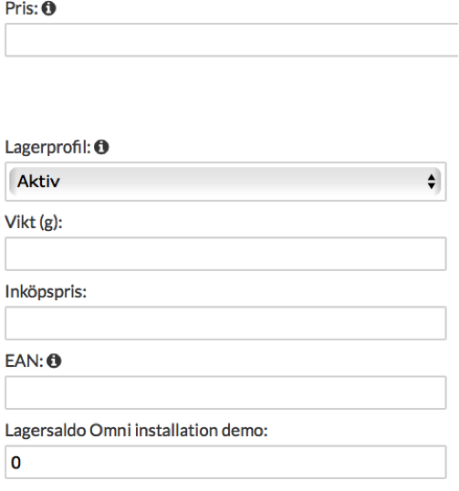Click the info icon next to Pris
This screenshot has height=491, width=459.
pyautogui.click(x=49, y=8)
